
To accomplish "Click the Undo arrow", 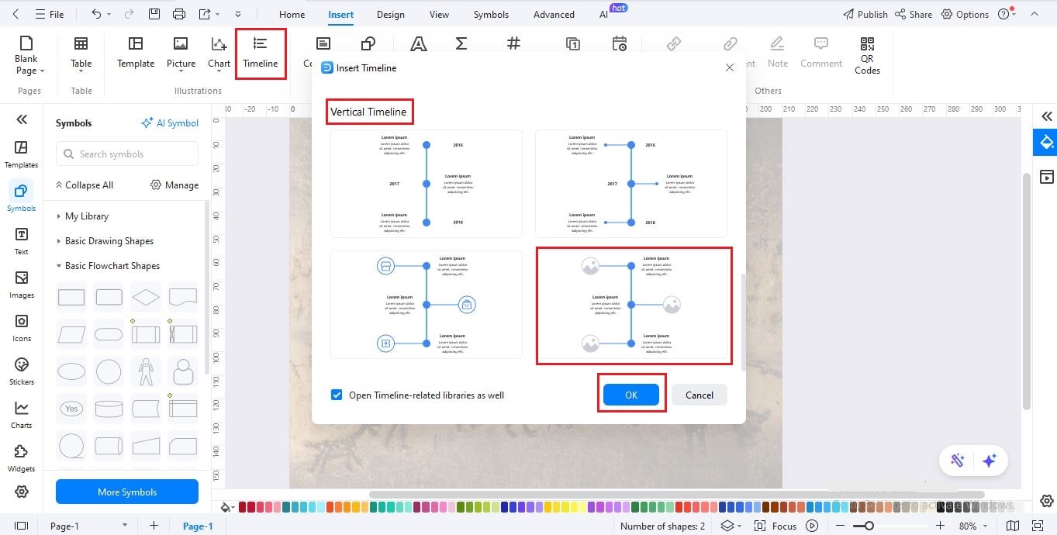I will 96,14.
